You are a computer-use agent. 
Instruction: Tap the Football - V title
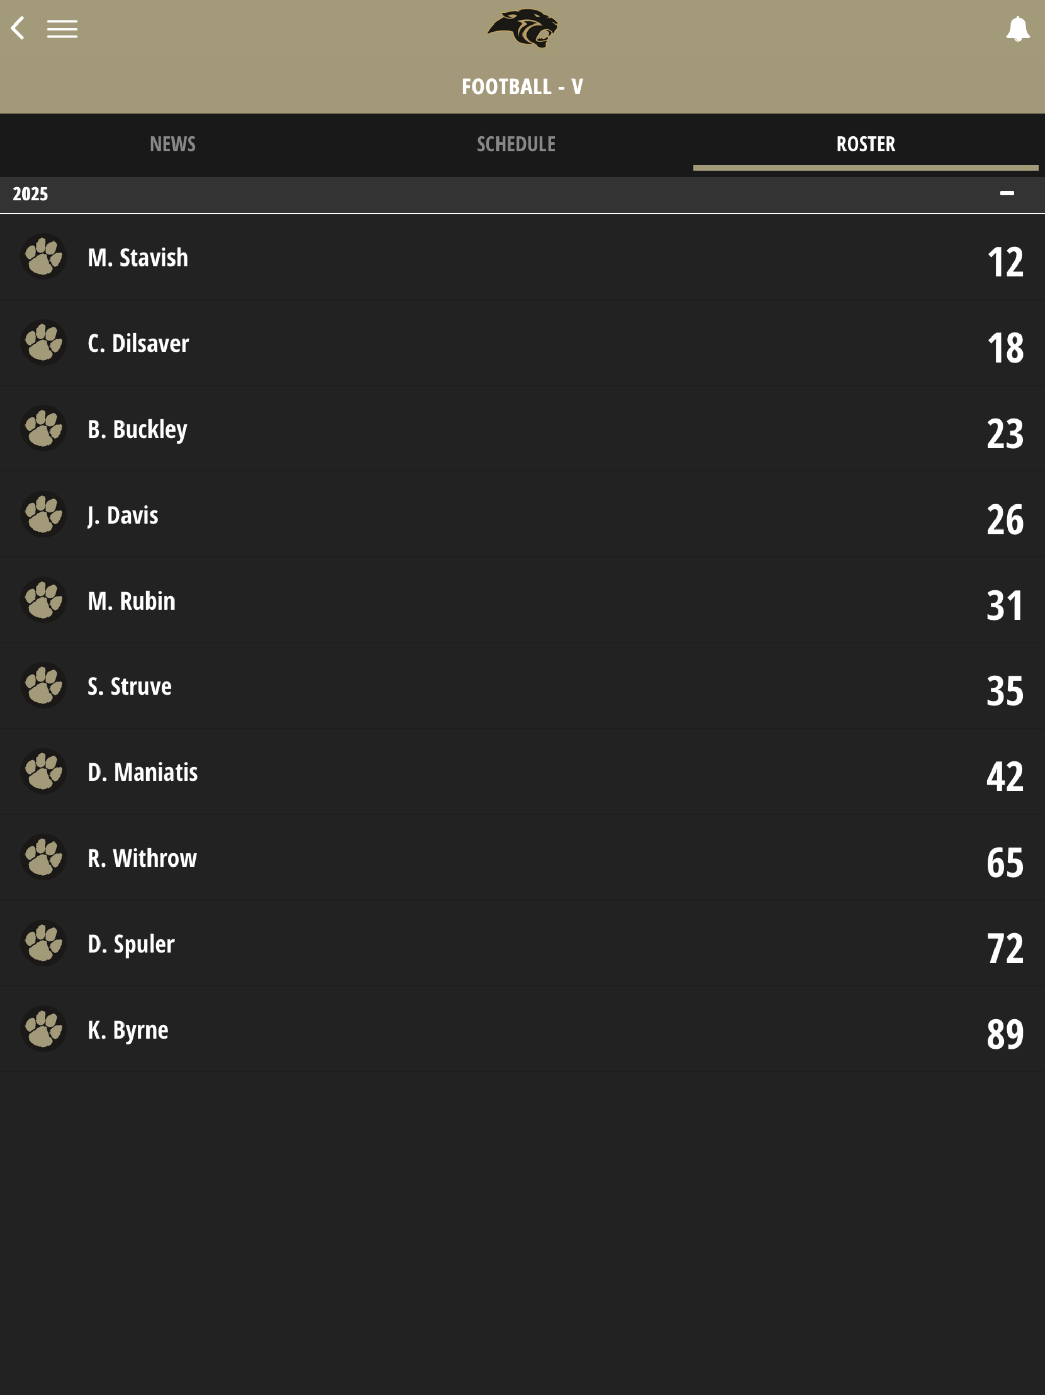(522, 86)
